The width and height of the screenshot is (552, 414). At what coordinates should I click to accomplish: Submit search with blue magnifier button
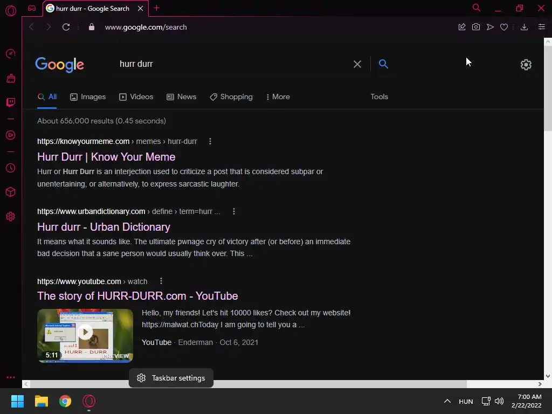click(383, 64)
